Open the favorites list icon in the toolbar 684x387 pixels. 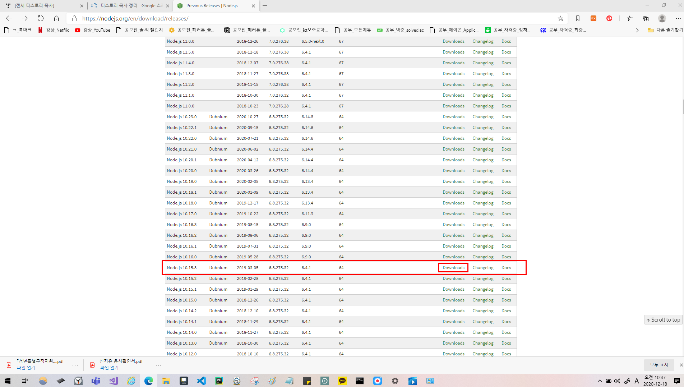(x=630, y=18)
